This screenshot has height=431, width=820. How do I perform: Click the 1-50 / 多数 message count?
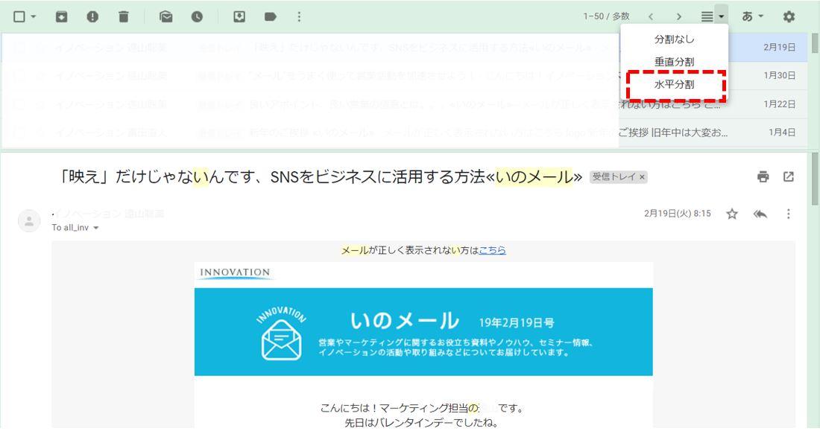tap(607, 16)
